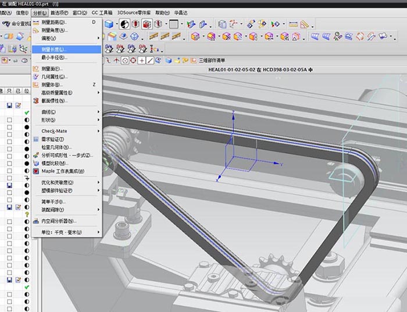Enable the intersection plus-sign snap icon
This screenshot has height=312, width=407.
point(141,61)
